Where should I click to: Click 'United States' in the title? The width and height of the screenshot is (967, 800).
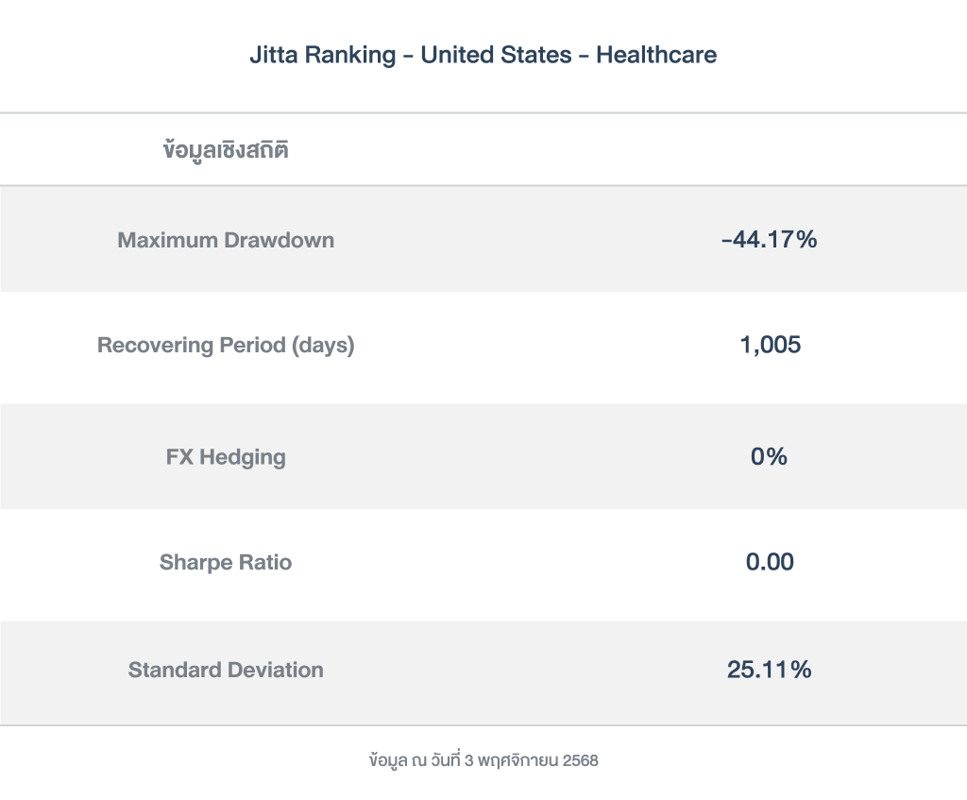click(496, 55)
